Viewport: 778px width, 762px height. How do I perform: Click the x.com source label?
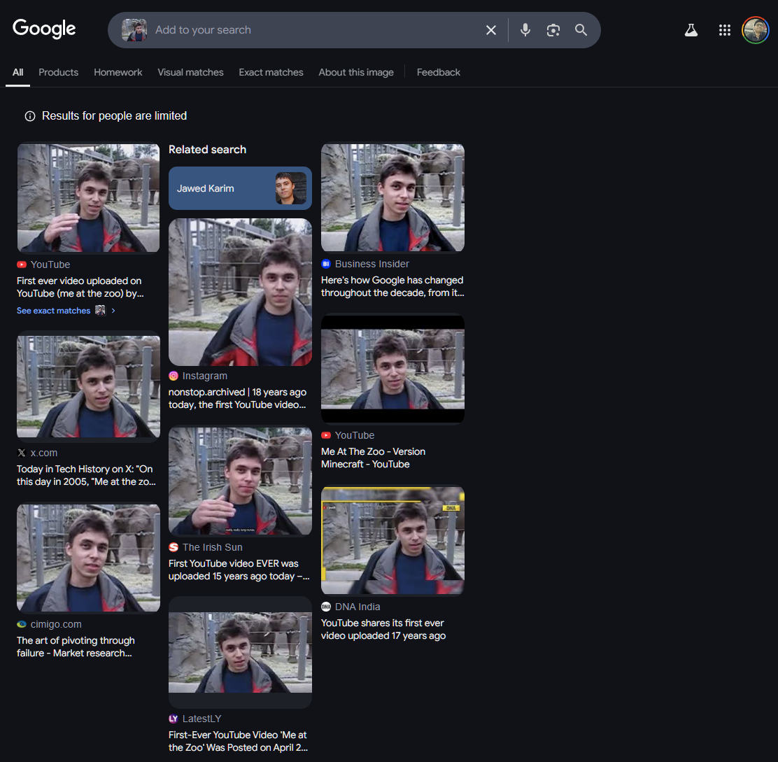click(x=43, y=453)
